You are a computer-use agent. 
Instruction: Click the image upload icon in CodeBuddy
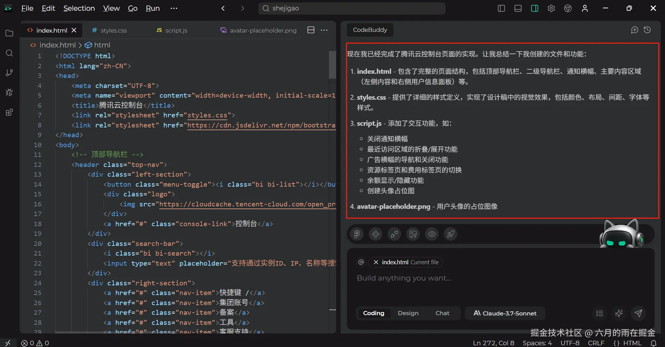point(413,234)
